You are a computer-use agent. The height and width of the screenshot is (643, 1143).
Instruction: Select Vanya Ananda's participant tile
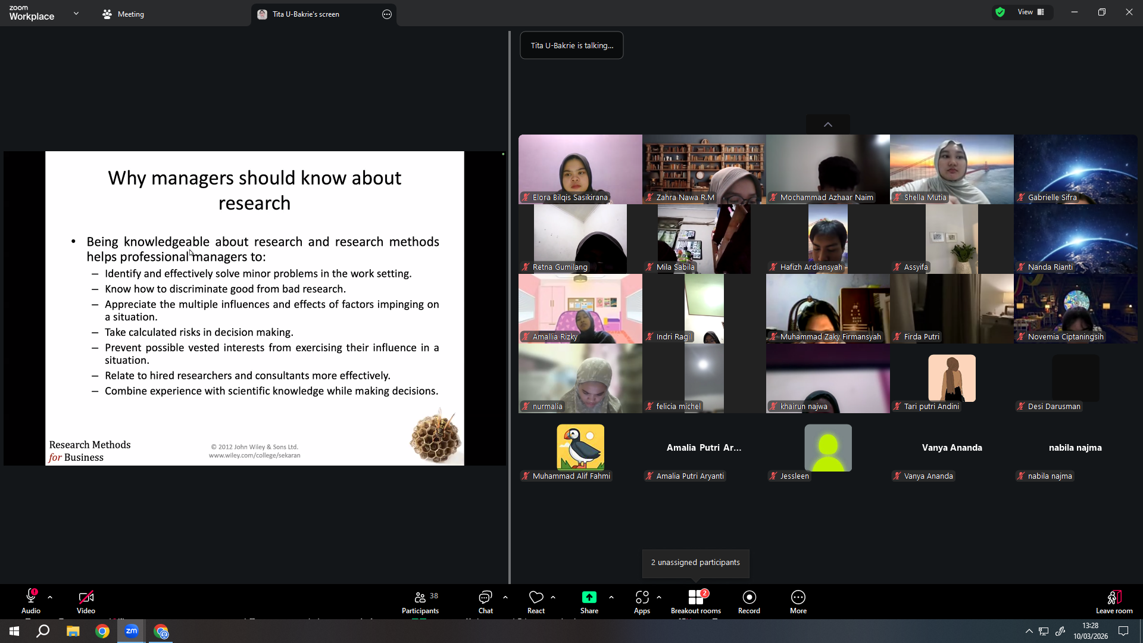point(952,448)
